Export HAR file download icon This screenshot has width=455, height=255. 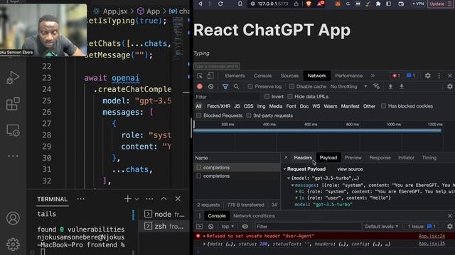tap(402, 86)
